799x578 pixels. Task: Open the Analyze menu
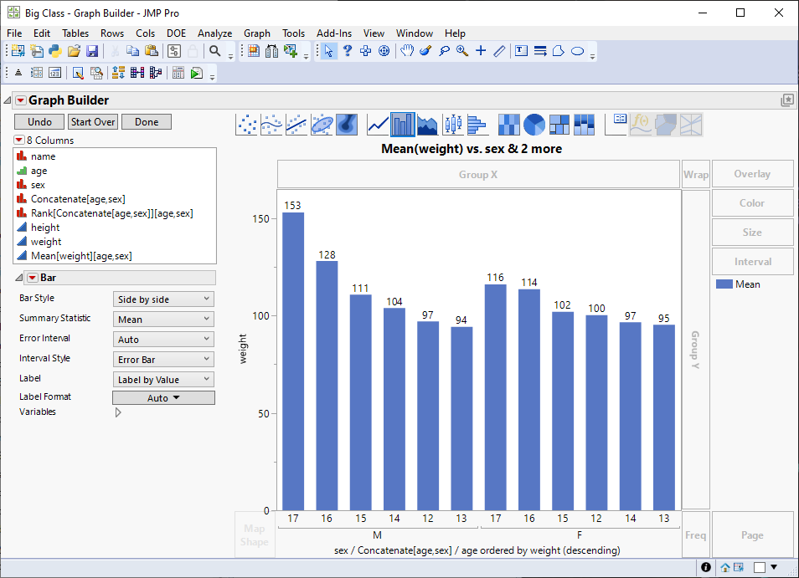(214, 33)
